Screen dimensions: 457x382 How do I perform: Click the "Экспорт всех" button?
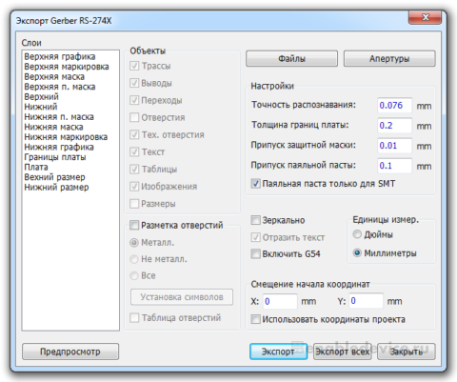coord(343,352)
